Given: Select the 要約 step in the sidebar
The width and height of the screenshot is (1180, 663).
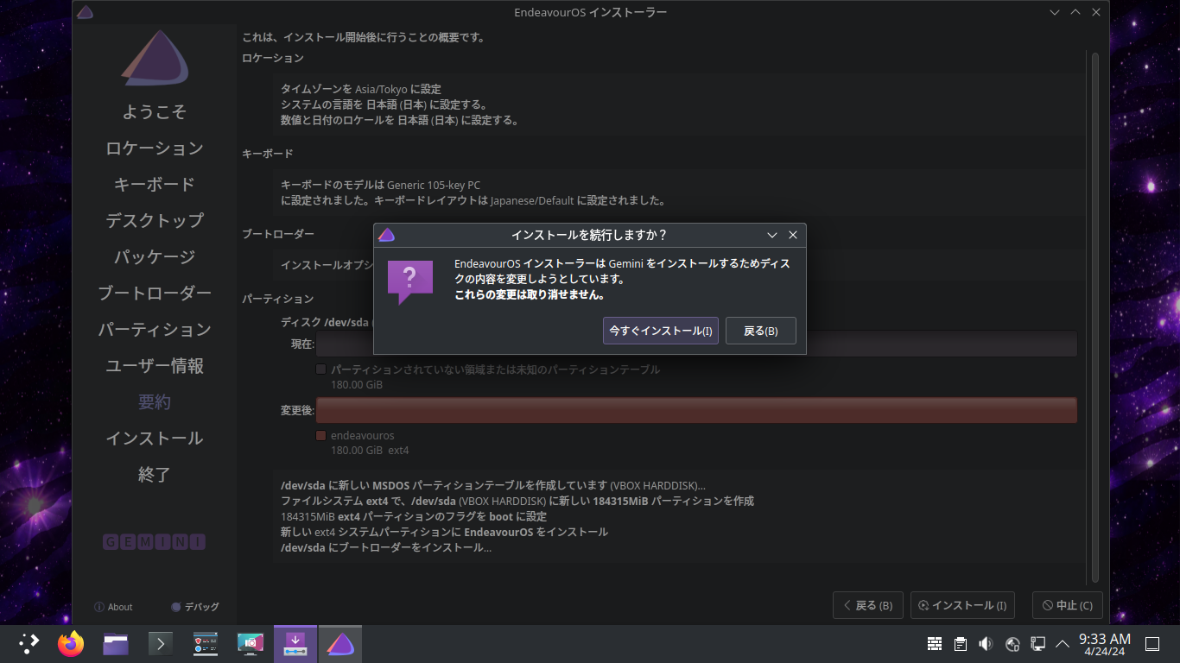Looking at the screenshot, I should [x=155, y=402].
